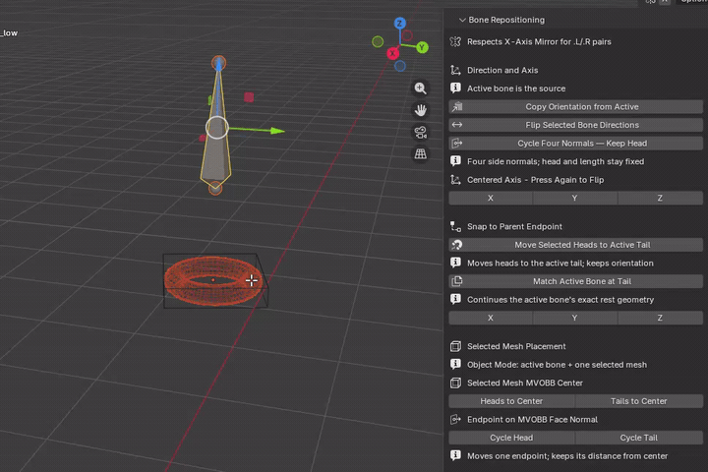The width and height of the screenshot is (708, 472).
Task: Click the icon beside Cycle Four Normals
Action: click(456, 144)
